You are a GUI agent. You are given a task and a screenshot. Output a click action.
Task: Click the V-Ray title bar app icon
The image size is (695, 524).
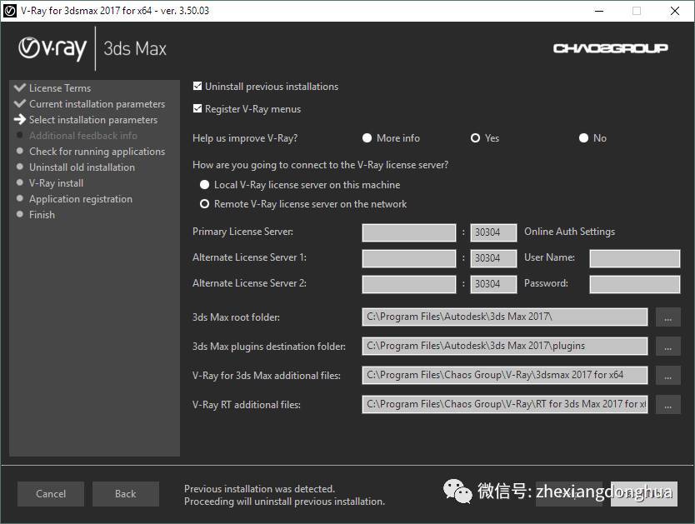click(x=9, y=11)
